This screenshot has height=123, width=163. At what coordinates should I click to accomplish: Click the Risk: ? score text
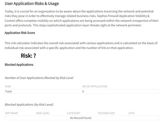[28, 56]
